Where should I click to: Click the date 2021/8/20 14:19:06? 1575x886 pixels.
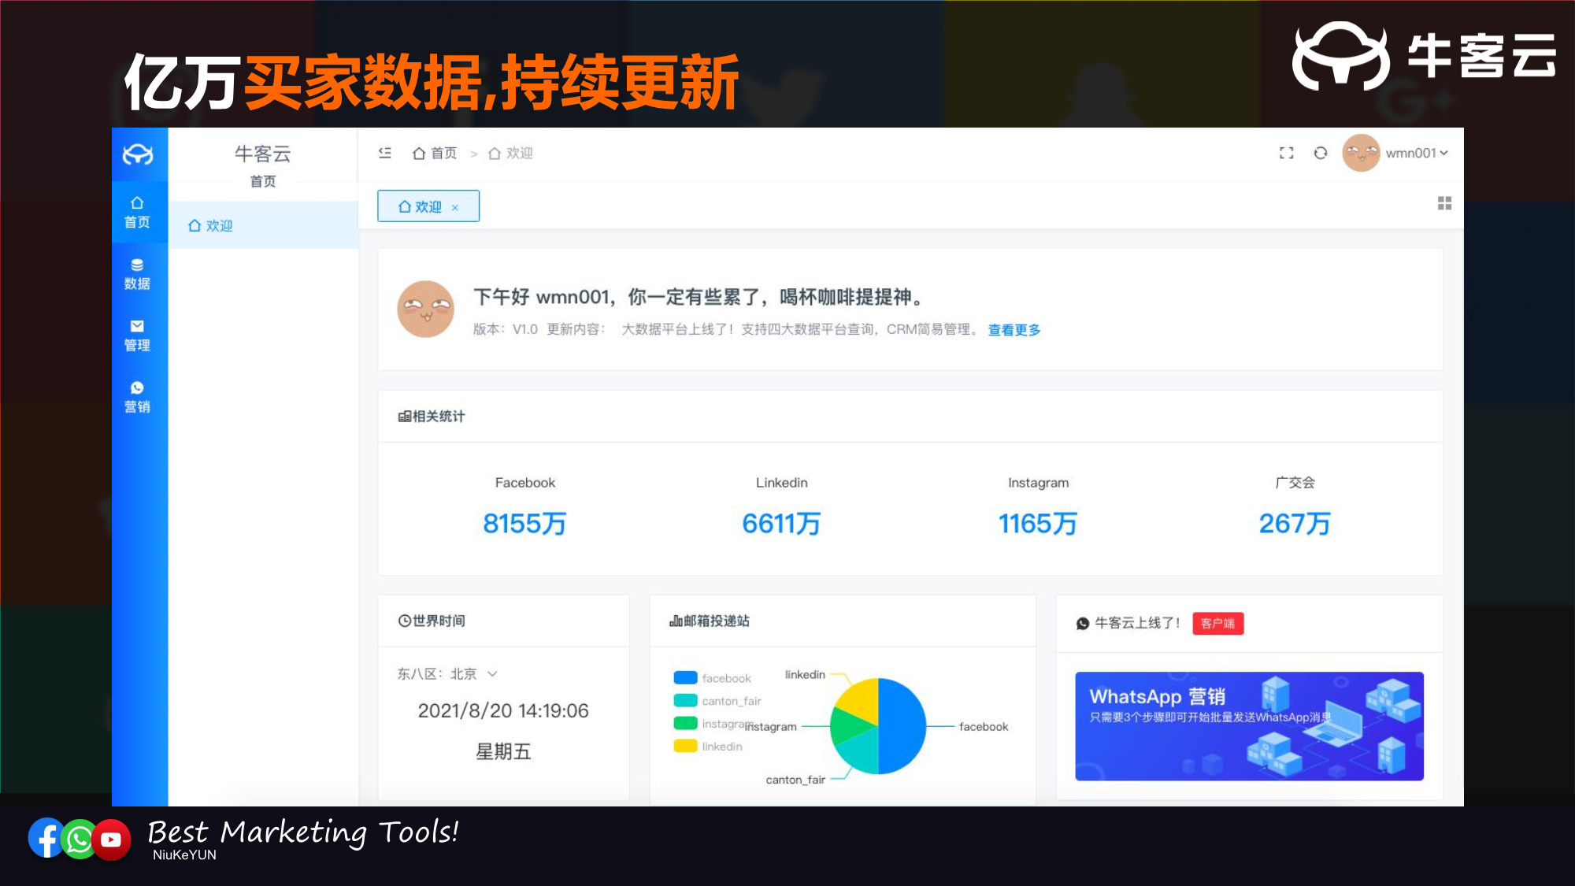coord(503,711)
